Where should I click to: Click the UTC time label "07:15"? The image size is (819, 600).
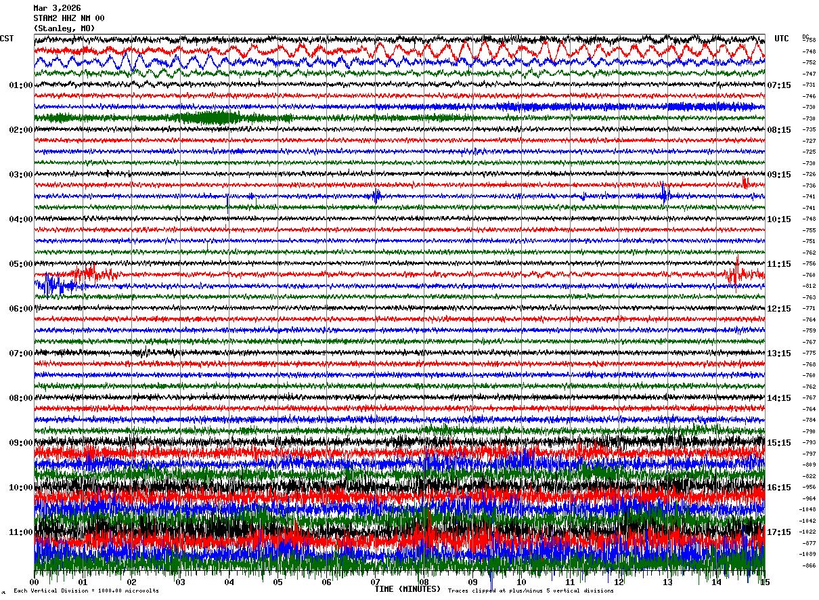779,85
